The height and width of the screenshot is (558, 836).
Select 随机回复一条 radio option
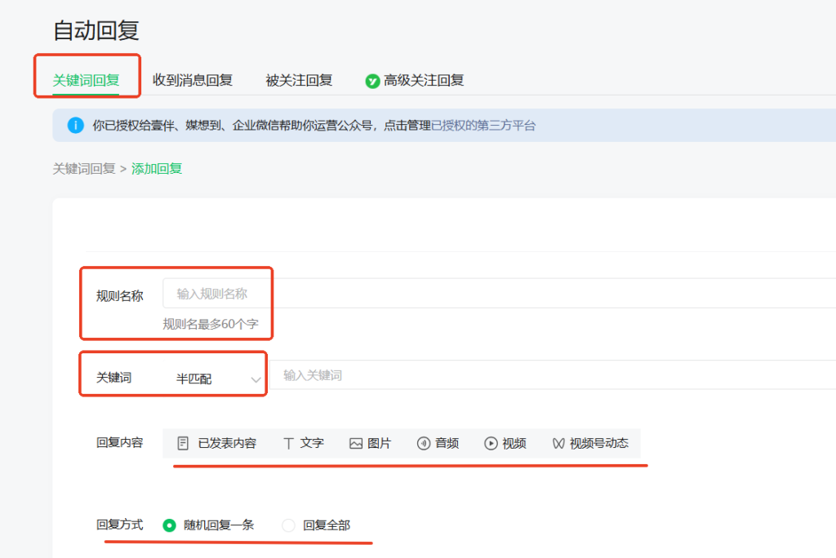click(169, 525)
